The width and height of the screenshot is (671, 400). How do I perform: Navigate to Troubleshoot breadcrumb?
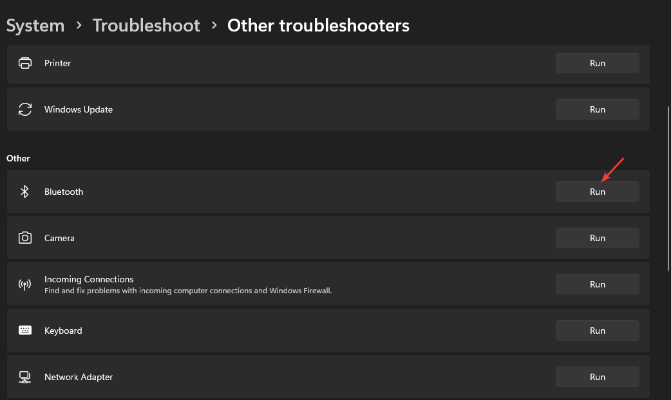(x=146, y=26)
